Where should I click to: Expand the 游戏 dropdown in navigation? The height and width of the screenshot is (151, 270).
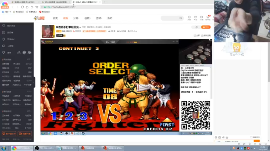[x=99, y=18]
